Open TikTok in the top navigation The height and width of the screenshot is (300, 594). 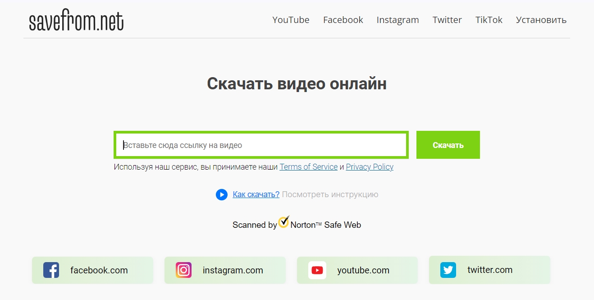pos(489,20)
